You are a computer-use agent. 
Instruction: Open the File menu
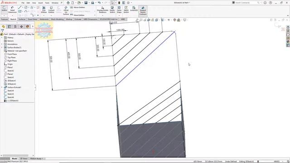(x=23, y=3)
